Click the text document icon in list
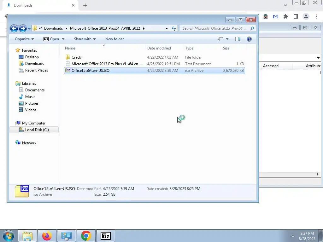Viewport: 323px width, 242px height. pos(68,64)
